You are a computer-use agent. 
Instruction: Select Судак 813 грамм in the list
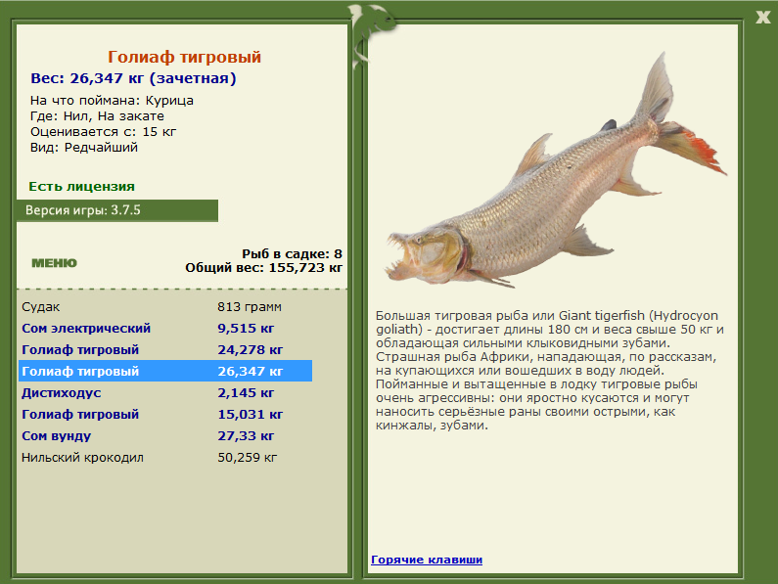click(165, 306)
